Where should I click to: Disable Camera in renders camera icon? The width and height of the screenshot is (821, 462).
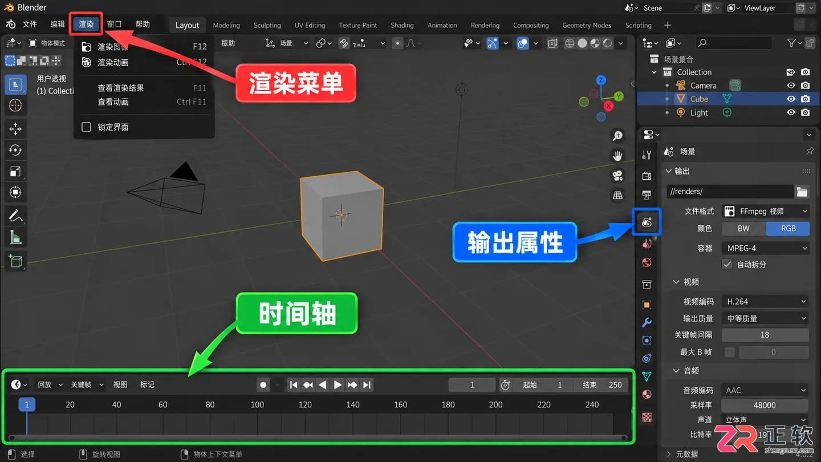[x=805, y=86]
